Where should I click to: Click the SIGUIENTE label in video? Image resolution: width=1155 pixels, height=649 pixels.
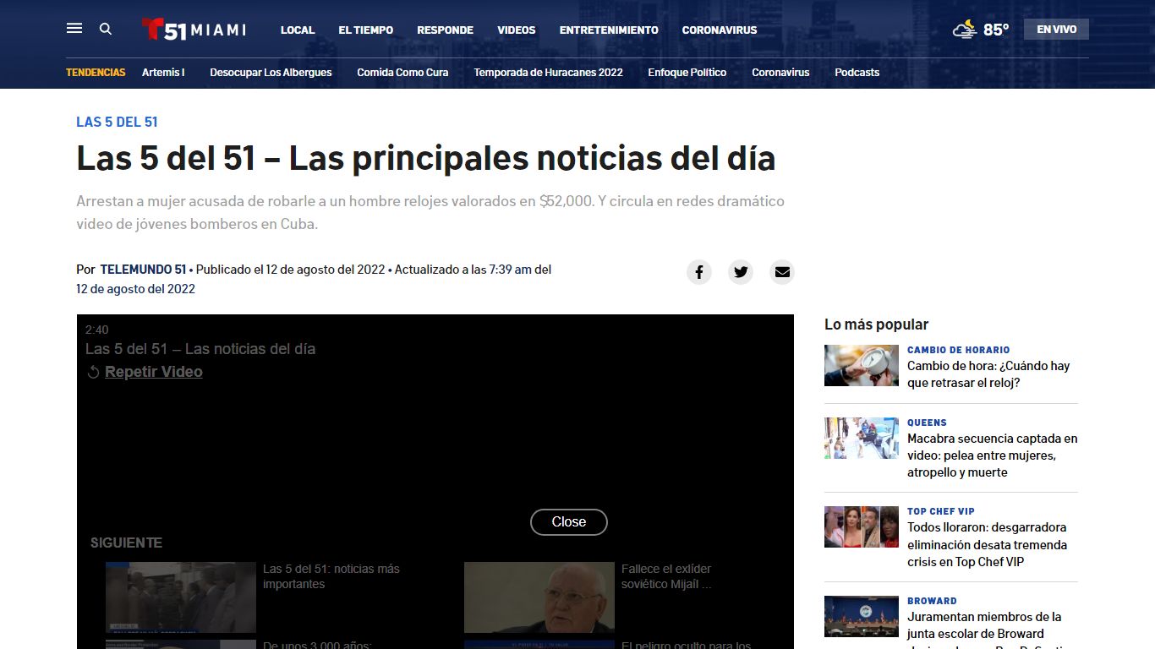126,543
